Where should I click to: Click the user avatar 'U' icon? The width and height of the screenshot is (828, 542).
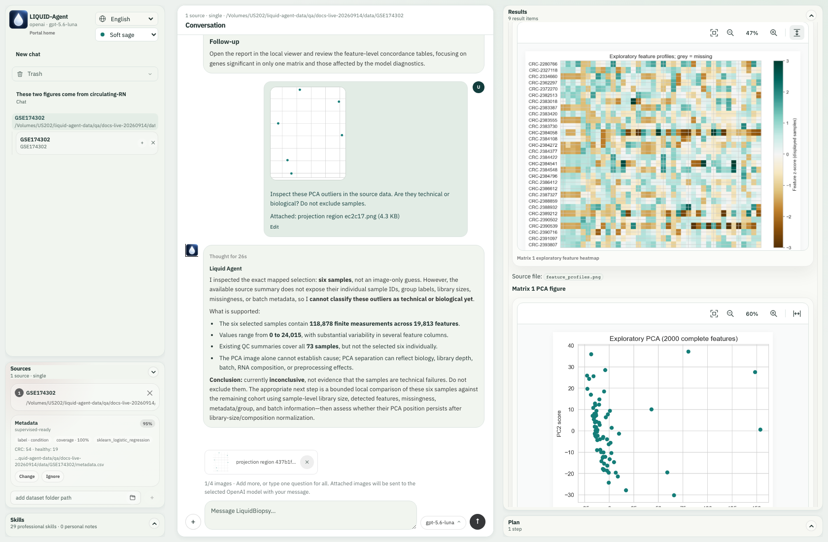click(x=479, y=87)
